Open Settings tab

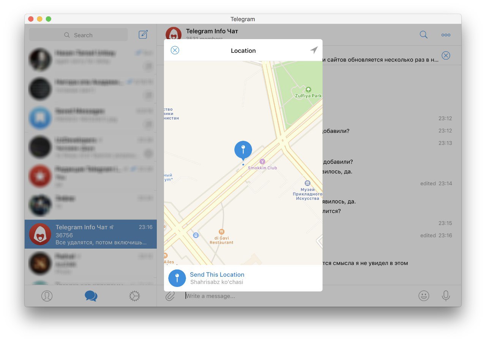(134, 296)
